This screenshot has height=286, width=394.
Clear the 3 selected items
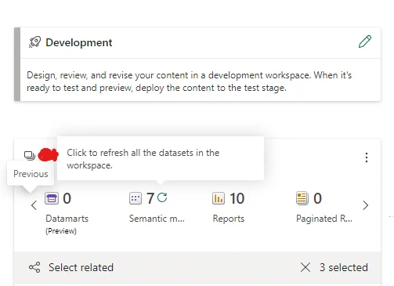click(x=305, y=267)
